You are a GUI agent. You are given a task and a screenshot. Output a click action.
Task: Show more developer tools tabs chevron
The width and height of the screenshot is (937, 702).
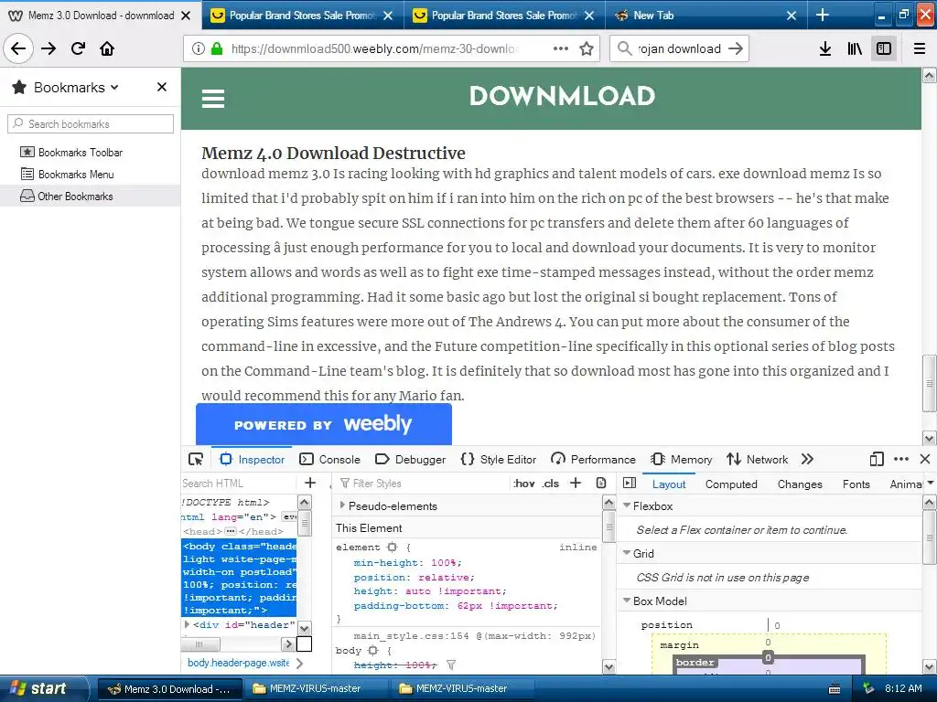[x=807, y=459]
